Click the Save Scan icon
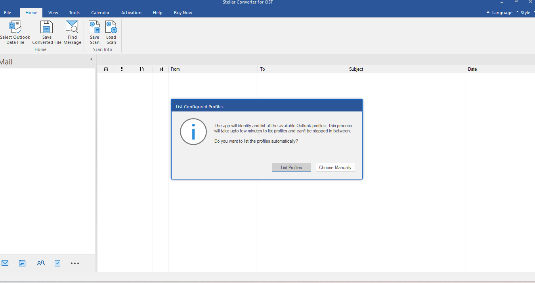This screenshot has height=283, width=535. point(94,28)
